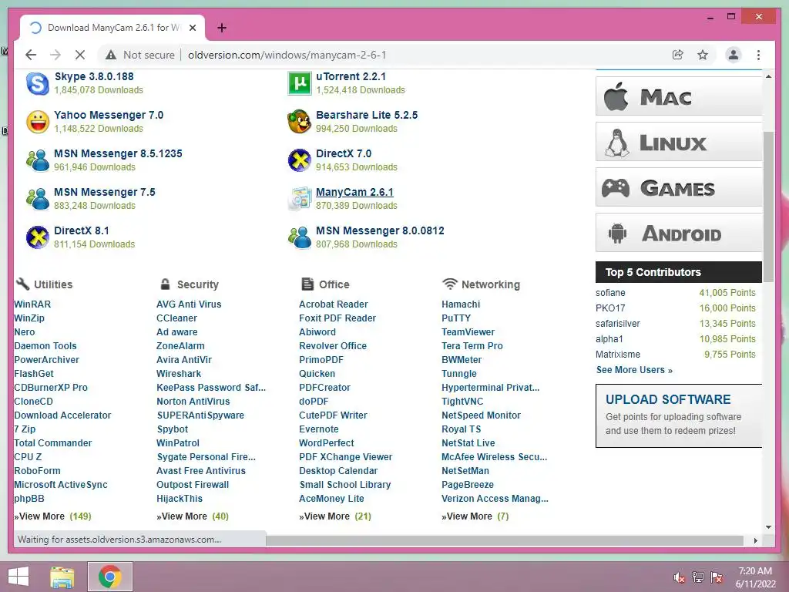Open the Bearshare Lite 5.2.5 link
The width and height of the screenshot is (789, 592).
367,116
